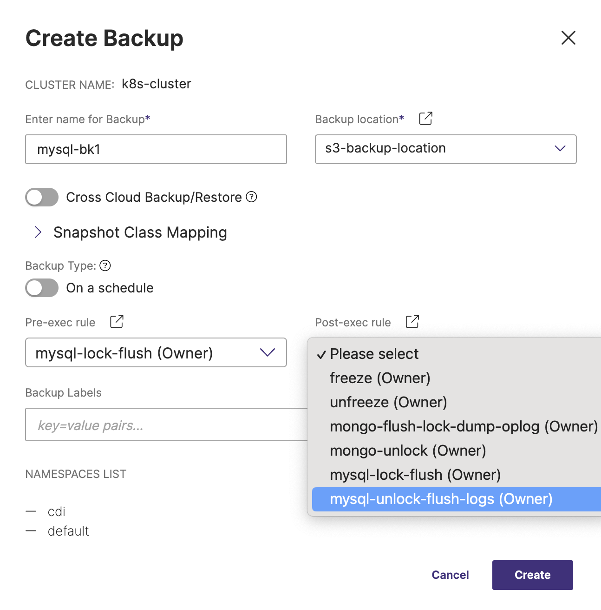The image size is (601, 610).
Task: Click Backup Type help icon
Action: 105,265
